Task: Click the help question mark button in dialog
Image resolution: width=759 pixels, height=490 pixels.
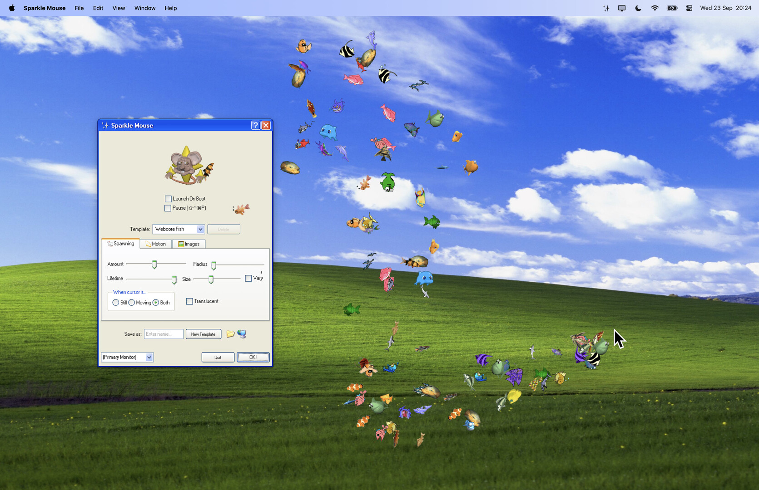Action: [x=256, y=125]
